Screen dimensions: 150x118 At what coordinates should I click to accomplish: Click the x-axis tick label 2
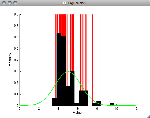pyautogui.click(x=39, y=109)
